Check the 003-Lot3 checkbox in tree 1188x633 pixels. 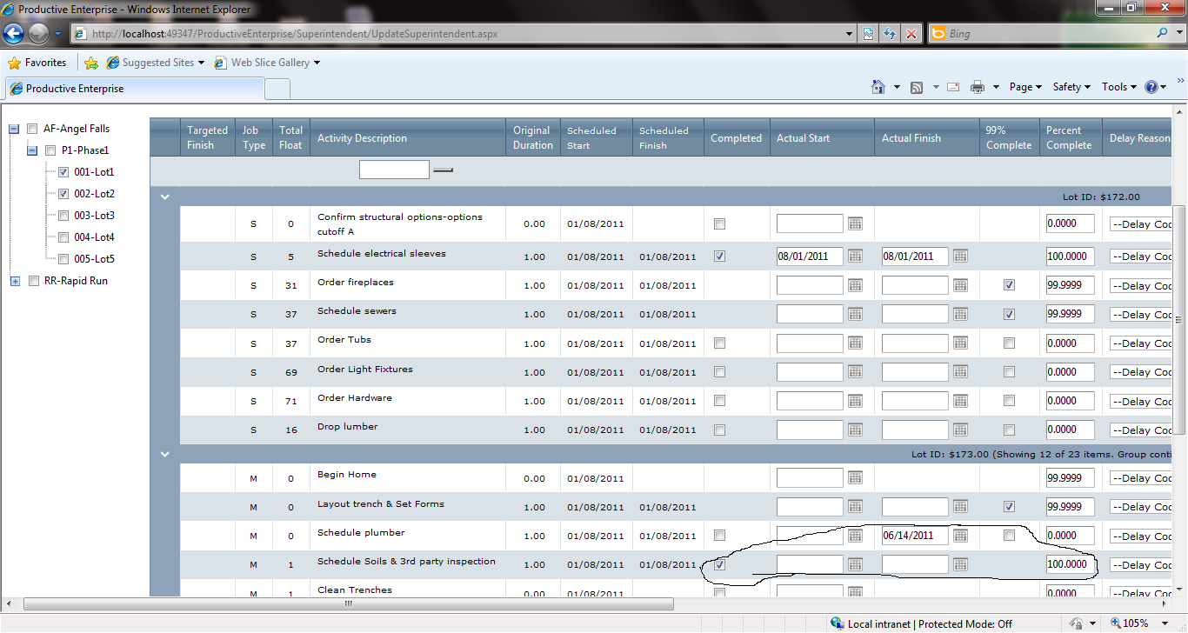coord(63,216)
